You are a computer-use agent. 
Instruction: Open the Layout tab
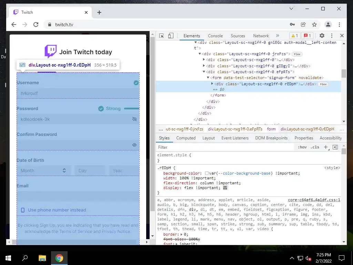tap(209, 138)
